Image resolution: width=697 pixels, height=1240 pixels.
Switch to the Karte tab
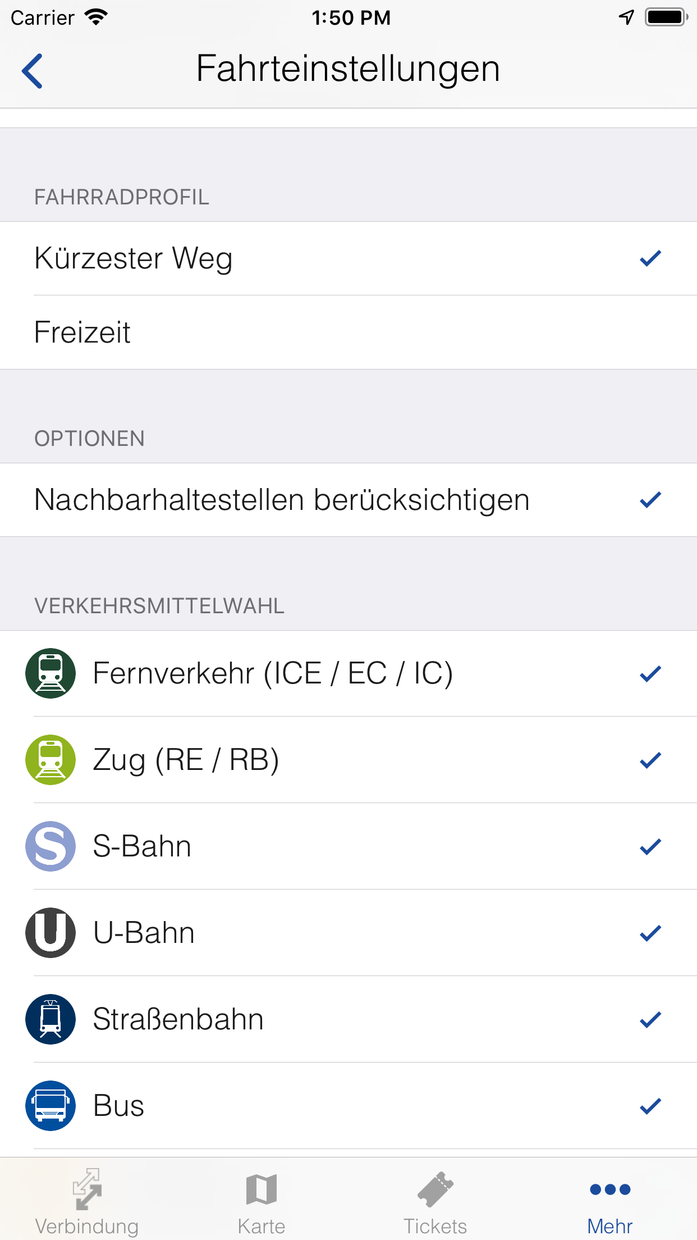[x=262, y=1200]
